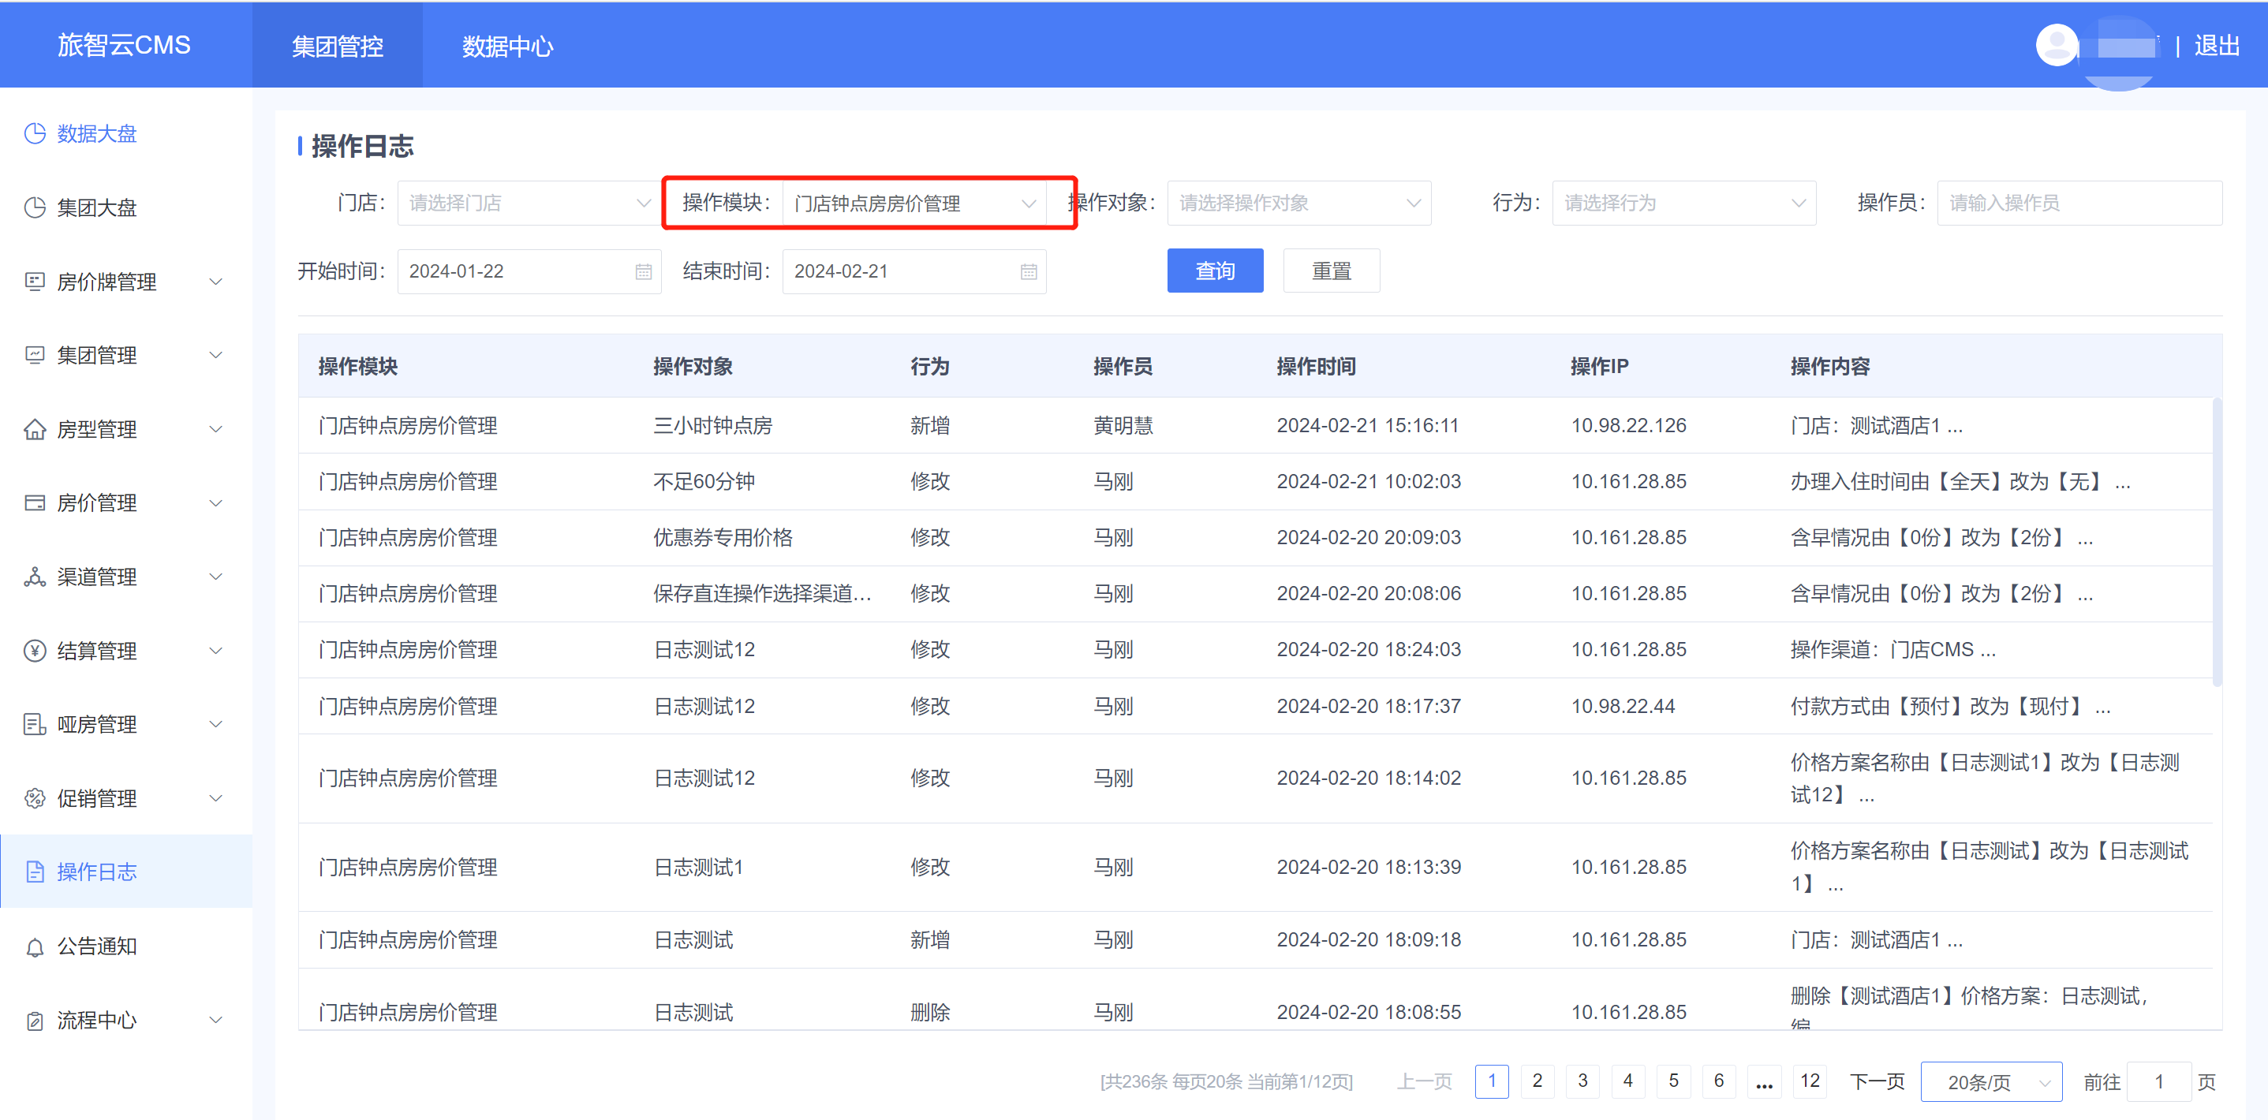Click the user avatar icon
This screenshot has height=1120, width=2268.
(x=2057, y=45)
